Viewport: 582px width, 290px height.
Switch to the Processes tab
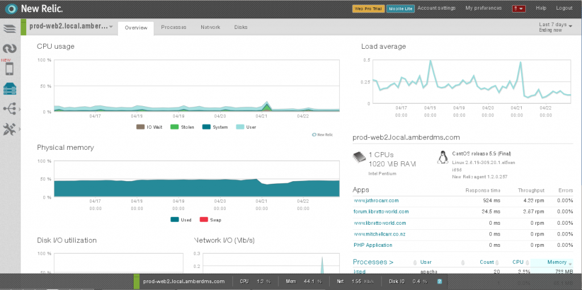pyautogui.click(x=174, y=27)
